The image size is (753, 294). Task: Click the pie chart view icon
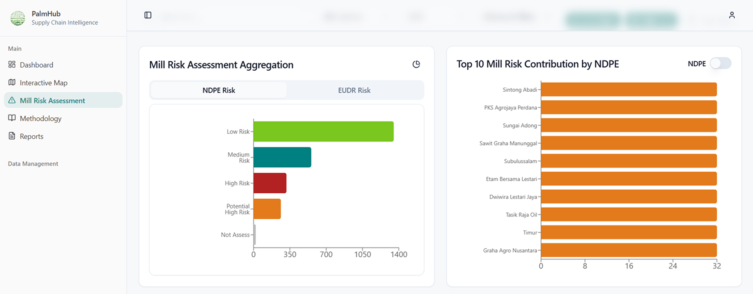(x=416, y=64)
